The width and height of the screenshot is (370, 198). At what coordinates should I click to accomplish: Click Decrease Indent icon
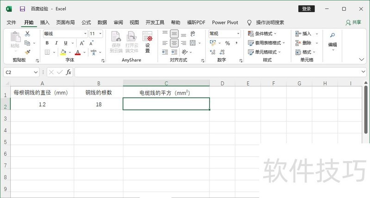pos(165,52)
